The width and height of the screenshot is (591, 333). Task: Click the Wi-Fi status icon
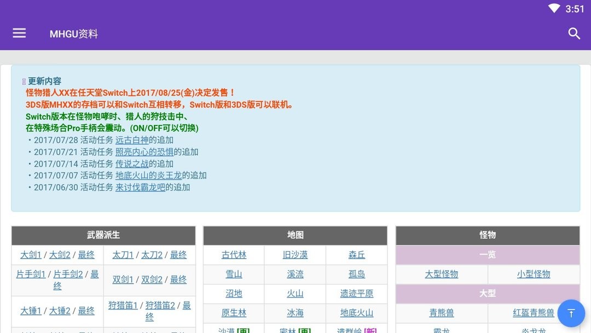pos(554,9)
